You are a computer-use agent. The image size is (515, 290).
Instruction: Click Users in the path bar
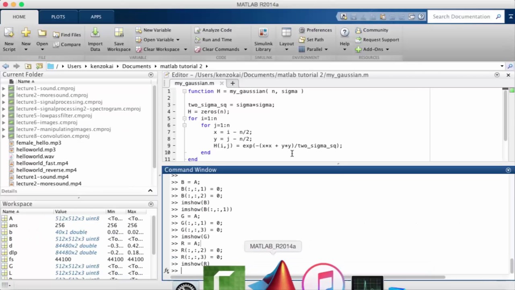[x=74, y=66]
